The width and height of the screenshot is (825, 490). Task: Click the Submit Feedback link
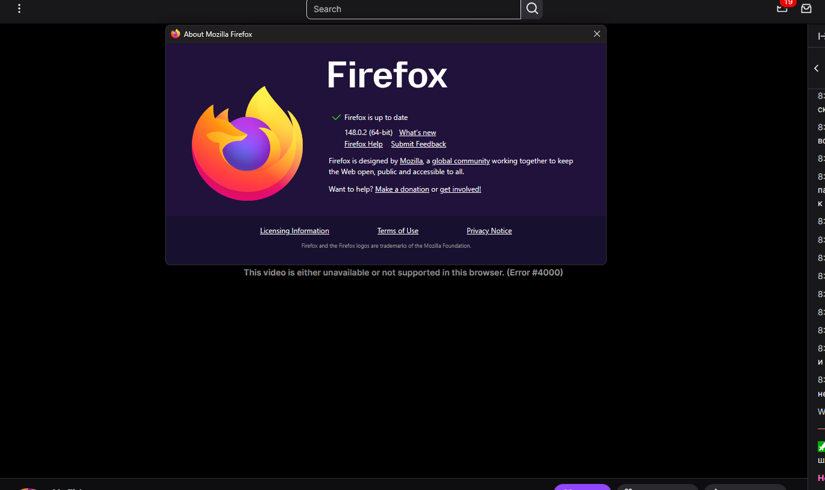(419, 144)
